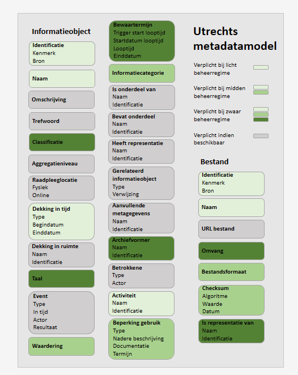Click the Omschrijving box
This screenshot has width=298, height=375.
tap(61, 100)
